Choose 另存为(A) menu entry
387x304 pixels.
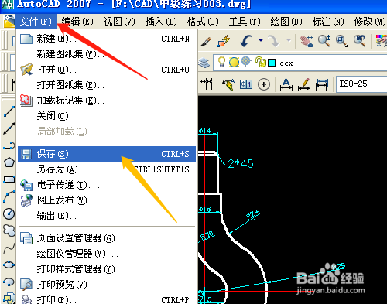(x=107, y=169)
